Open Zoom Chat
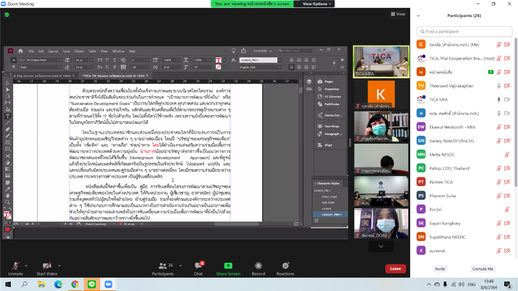Screen dimensions: 518x291 (x=198, y=269)
